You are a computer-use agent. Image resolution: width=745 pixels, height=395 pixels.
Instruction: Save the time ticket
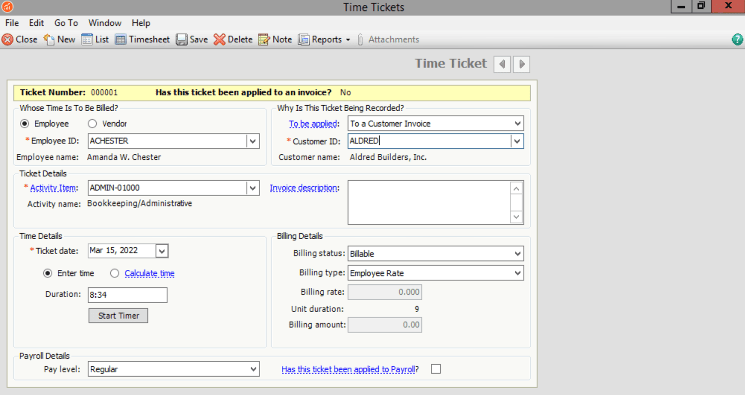(x=192, y=39)
